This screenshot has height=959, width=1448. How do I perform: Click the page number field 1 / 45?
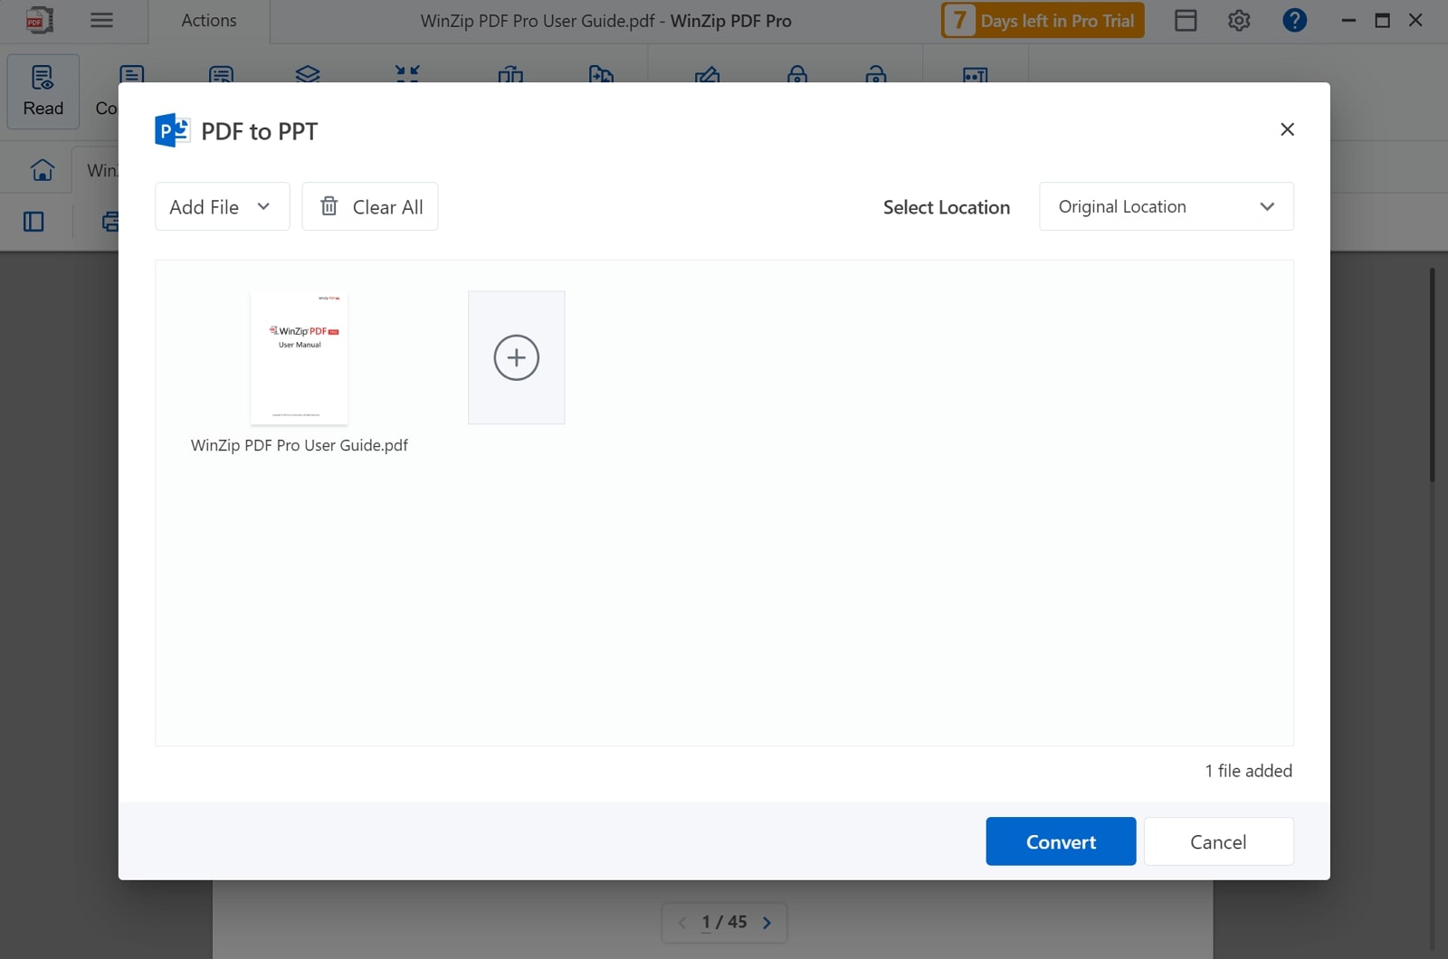(x=724, y=922)
